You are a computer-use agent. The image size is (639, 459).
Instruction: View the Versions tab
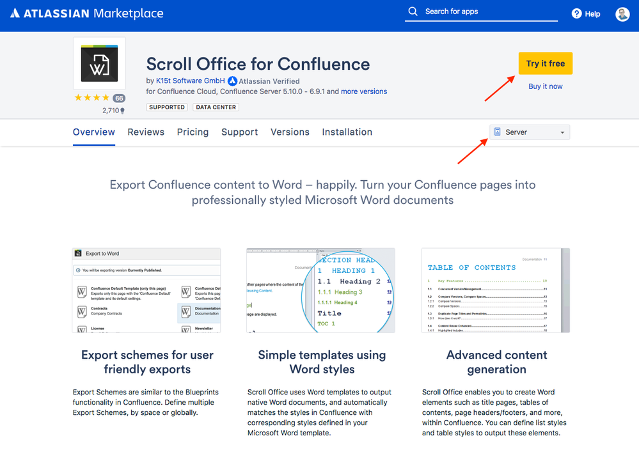290,132
